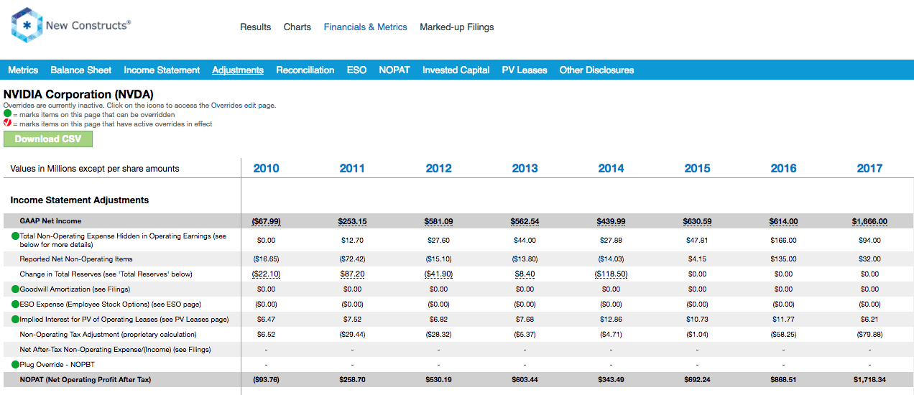Click 2010 GAAP Net Income ($67.99)

266,221
